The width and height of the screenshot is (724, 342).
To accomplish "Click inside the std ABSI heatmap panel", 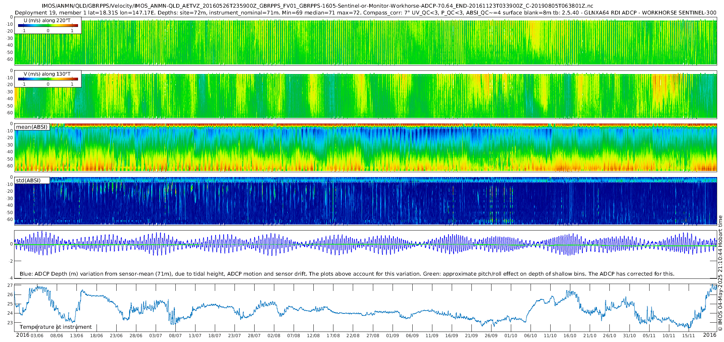I will 366,201.
